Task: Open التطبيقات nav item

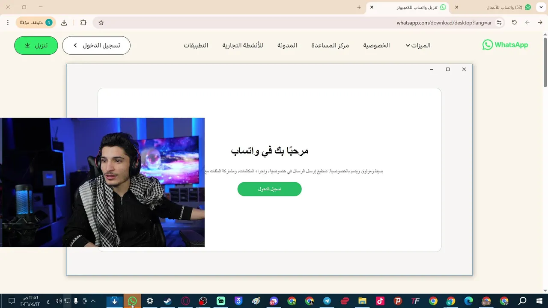Action: [196, 45]
